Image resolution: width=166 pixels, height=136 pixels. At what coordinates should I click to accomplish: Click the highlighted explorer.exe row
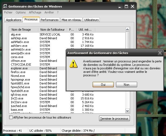click(x=38, y=68)
